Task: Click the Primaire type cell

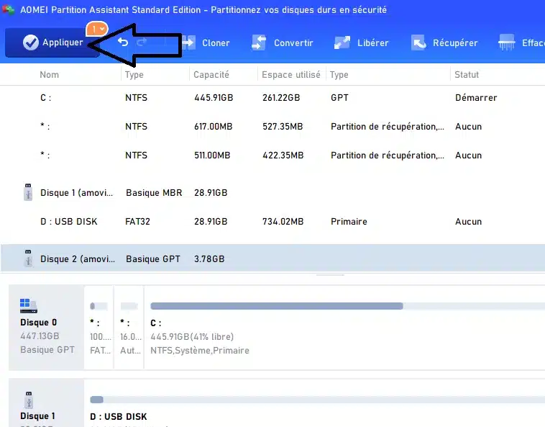Action: coord(349,222)
